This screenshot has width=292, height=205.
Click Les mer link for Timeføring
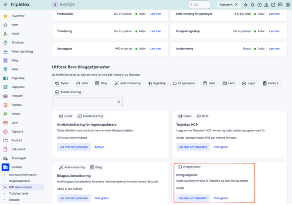[156, 31]
